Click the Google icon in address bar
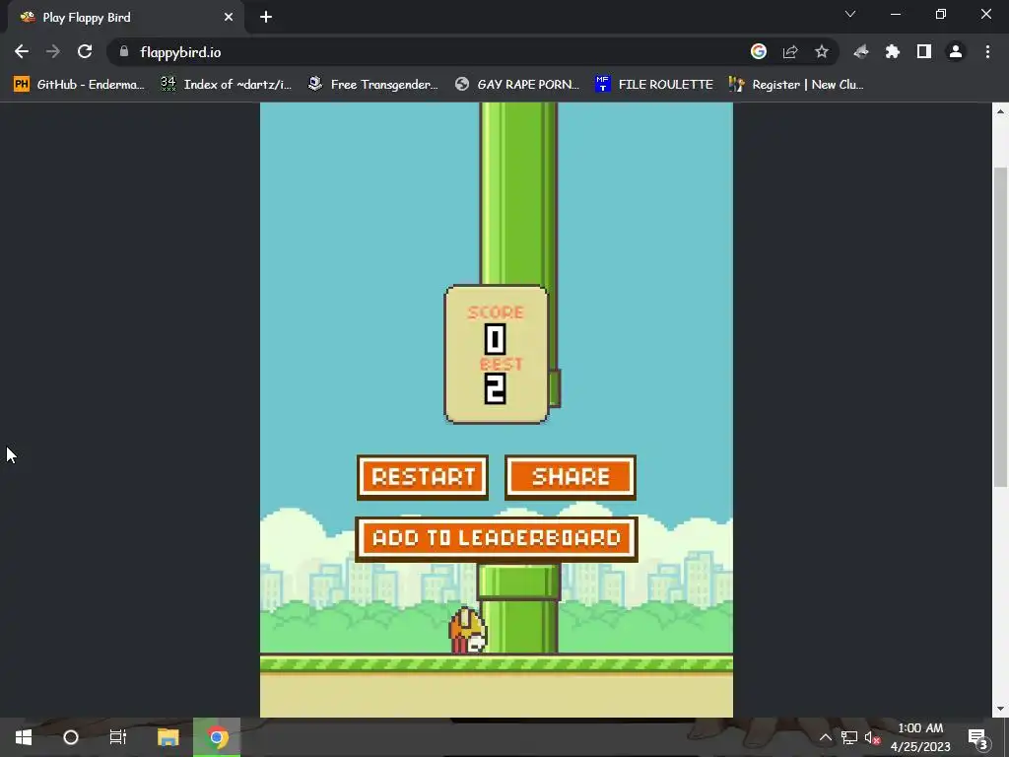The width and height of the screenshot is (1009, 757). (759, 51)
